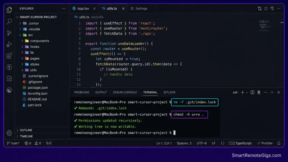Screen dimensions: 288x162
Task: Click the code minimap in the editor
Action: [x=265, y=26]
